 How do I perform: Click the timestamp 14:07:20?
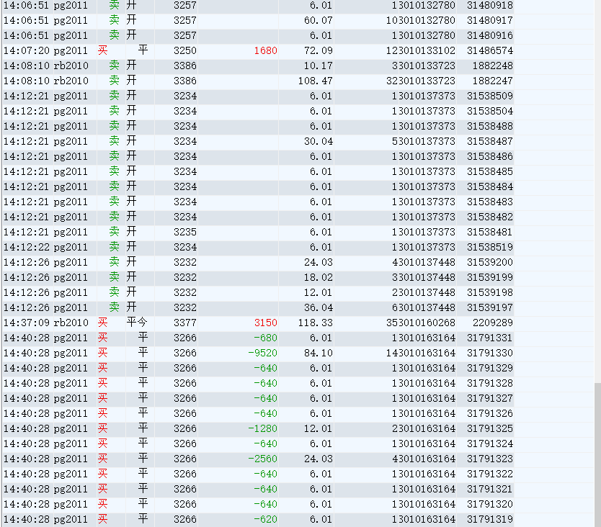click(25, 50)
